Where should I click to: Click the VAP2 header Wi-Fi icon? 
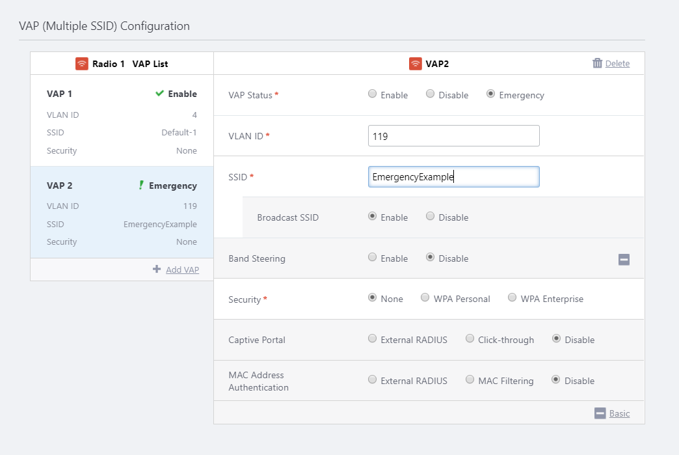[415, 64]
